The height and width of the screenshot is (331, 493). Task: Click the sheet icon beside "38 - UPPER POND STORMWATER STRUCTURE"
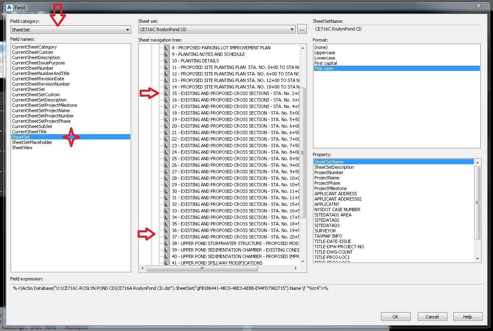click(x=167, y=243)
